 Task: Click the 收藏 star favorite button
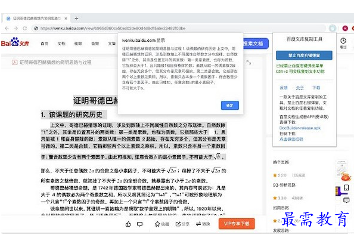(x=162, y=224)
